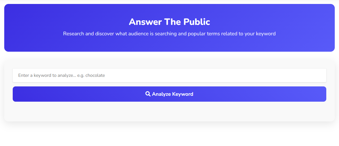Image resolution: width=339 pixels, height=146 pixels.
Task: Click the 'Analyze Keyword' label text
Action: coord(172,94)
